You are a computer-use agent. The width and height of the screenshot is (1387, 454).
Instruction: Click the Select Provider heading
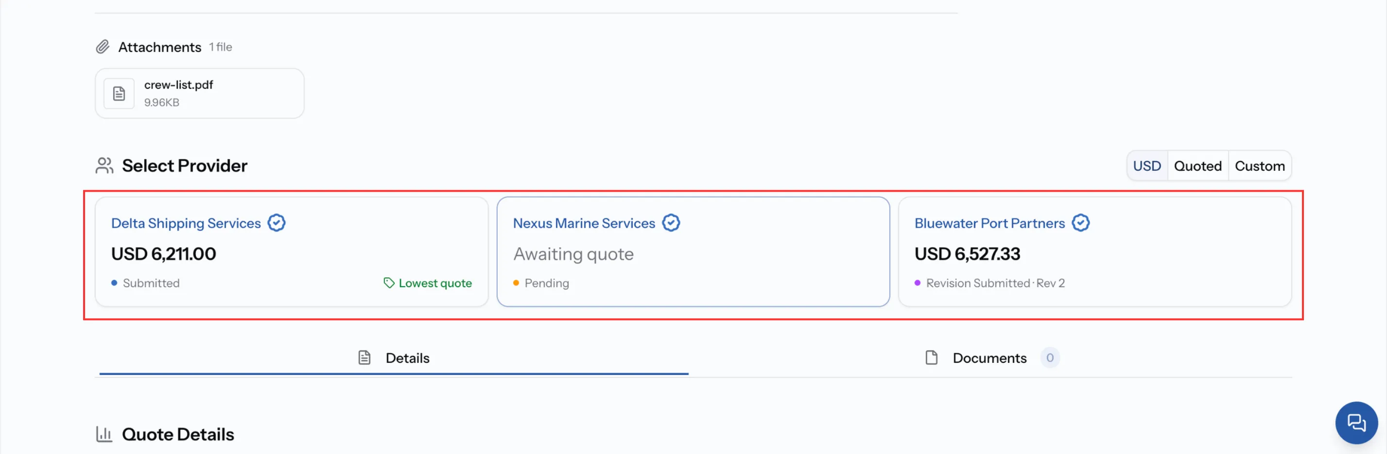185,165
